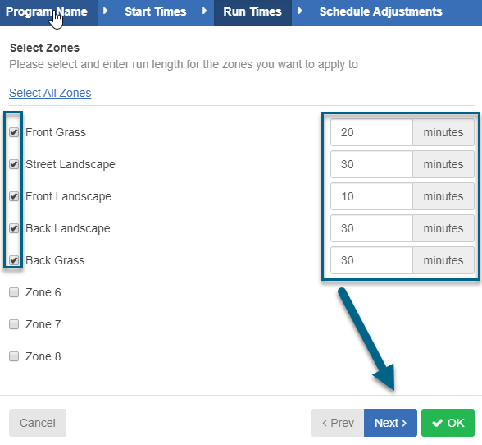The height and width of the screenshot is (445, 482).
Task: Open the Program Name step tab
Action: coord(48,12)
